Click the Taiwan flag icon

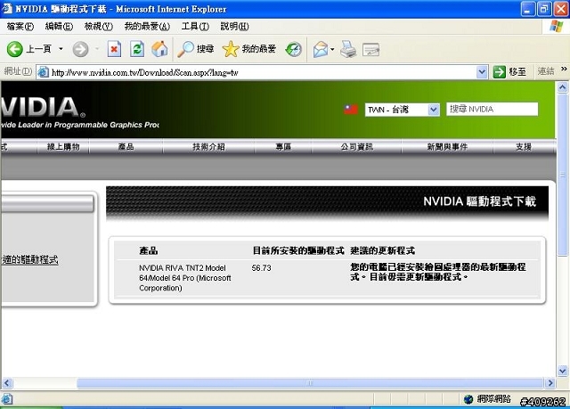pos(351,109)
